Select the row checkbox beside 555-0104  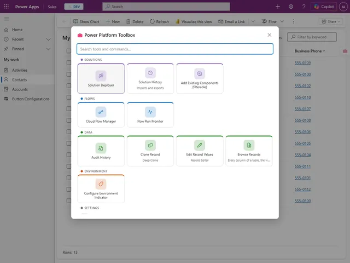tap(69, 155)
